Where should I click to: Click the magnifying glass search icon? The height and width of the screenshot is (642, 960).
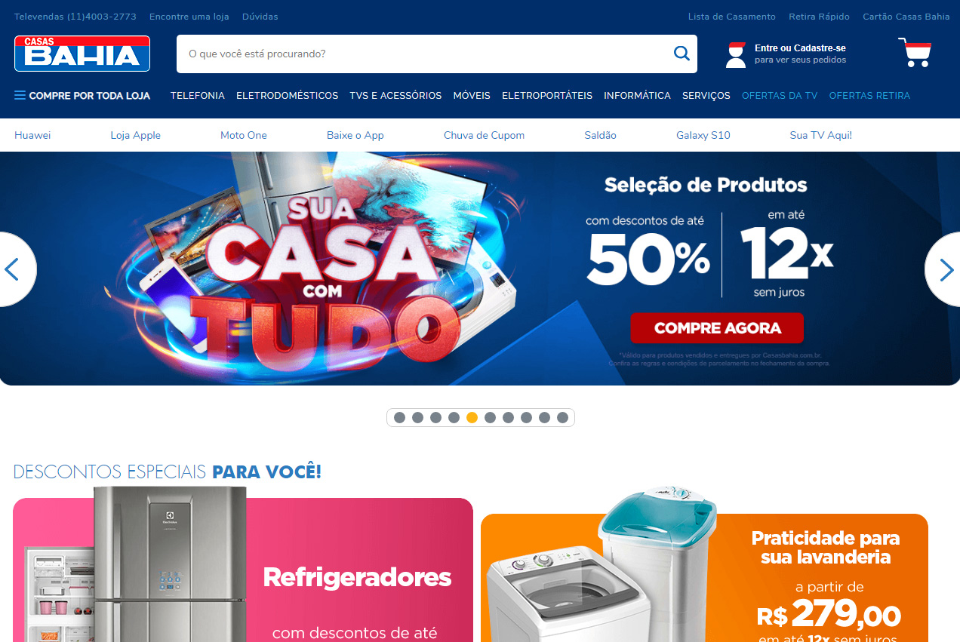[682, 54]
